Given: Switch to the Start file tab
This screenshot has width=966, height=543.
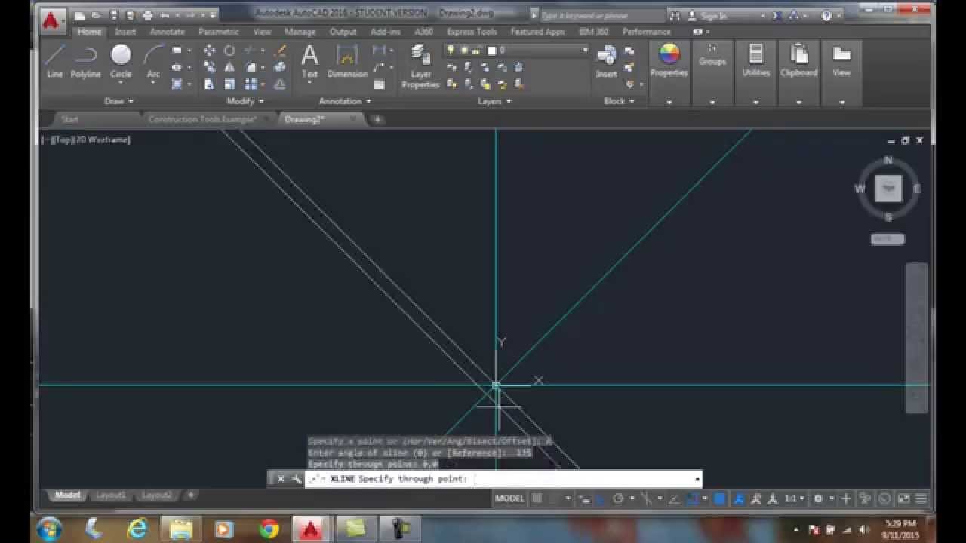Looking at the screenshot, I should point(70,119).
